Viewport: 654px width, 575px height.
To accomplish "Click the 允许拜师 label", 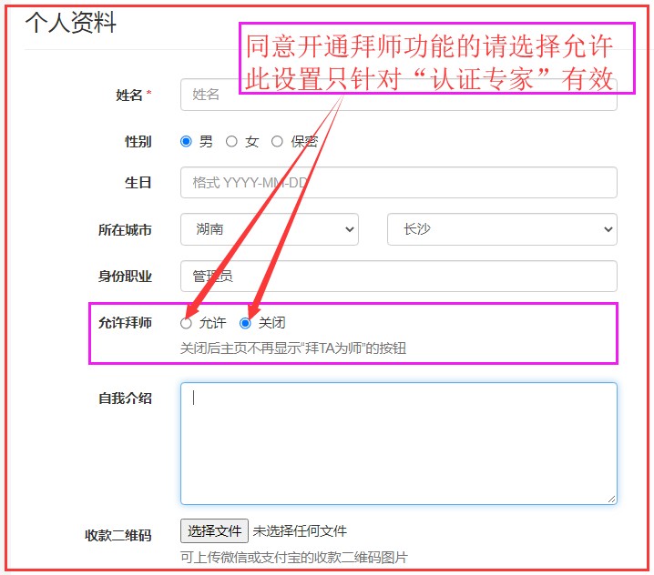I will [125, 323].
